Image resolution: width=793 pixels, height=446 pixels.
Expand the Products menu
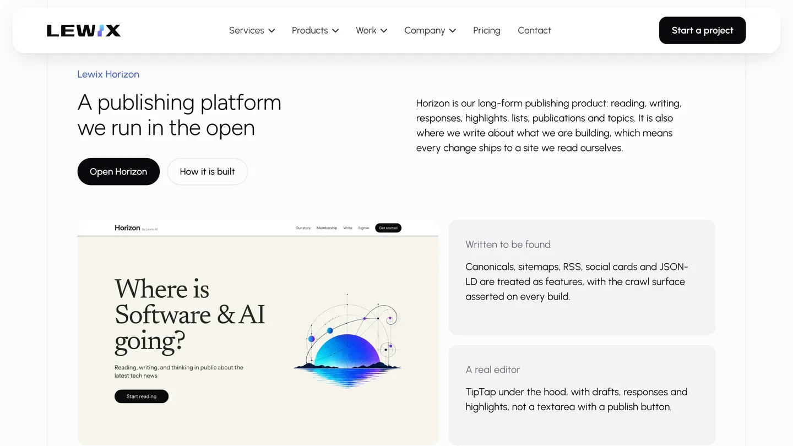(x=315, y=30)
